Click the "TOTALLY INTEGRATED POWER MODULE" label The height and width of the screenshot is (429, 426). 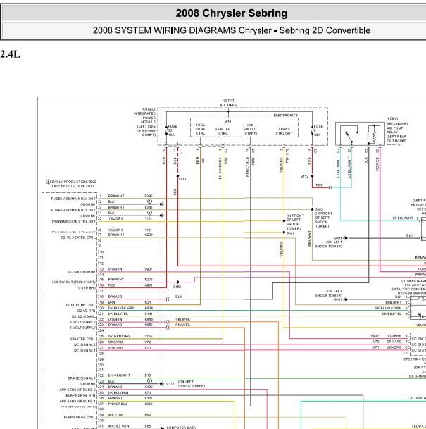[x=145, y=122]
